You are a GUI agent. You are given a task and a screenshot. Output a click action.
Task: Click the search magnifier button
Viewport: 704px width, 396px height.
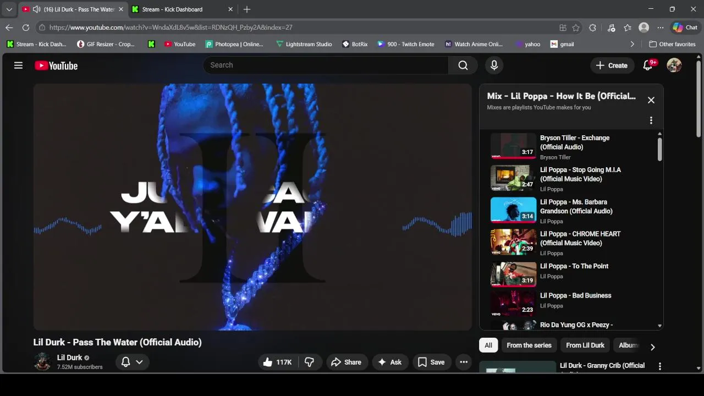tap(463, 65)
